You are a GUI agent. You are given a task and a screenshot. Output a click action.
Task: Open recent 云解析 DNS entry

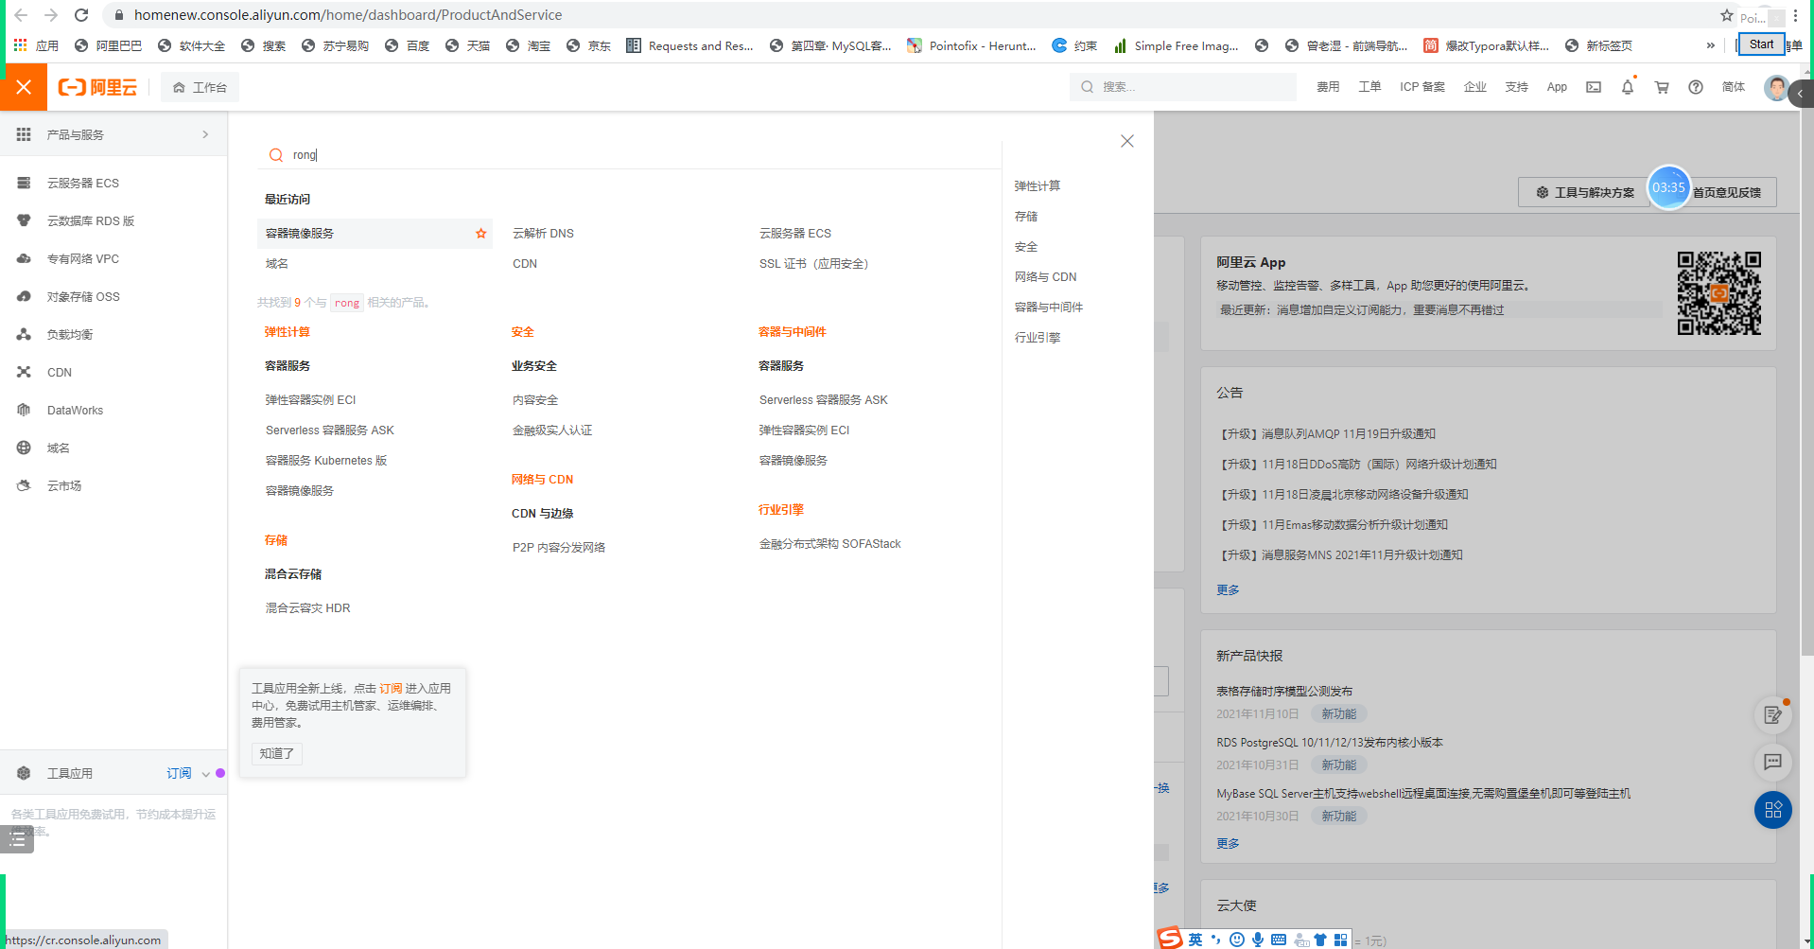click(543, 234)
